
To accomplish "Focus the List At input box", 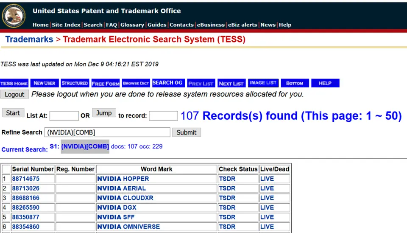I will tap(64, 116).
